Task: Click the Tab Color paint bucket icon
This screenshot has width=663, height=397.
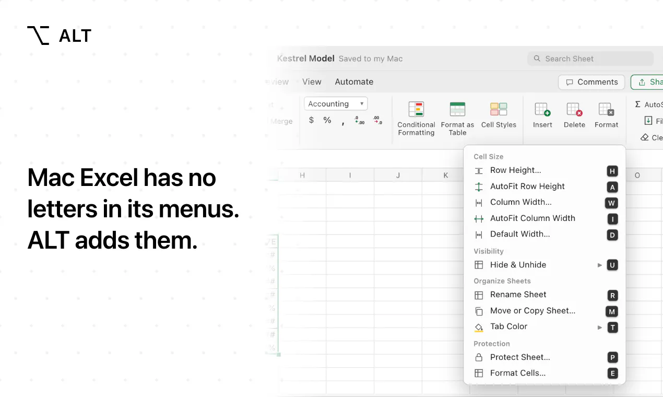Action: tap(479, 327)
